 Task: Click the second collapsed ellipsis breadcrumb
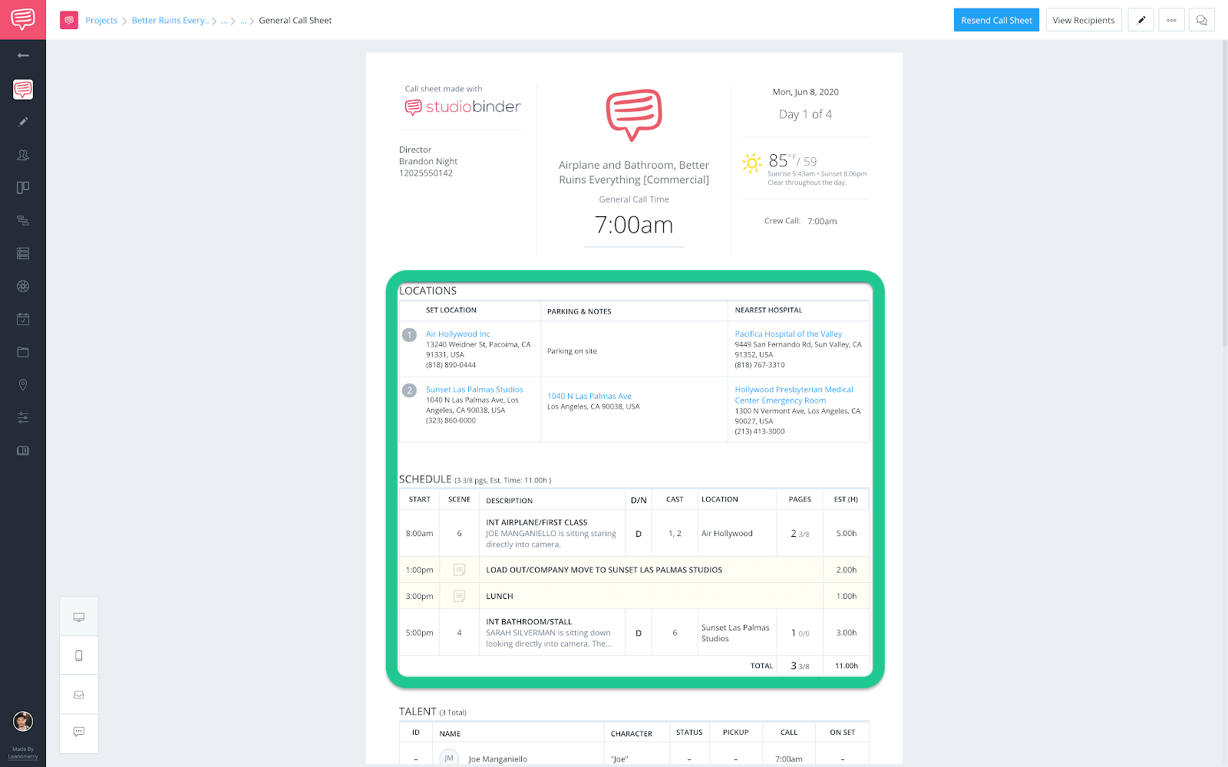click(243, 21)
